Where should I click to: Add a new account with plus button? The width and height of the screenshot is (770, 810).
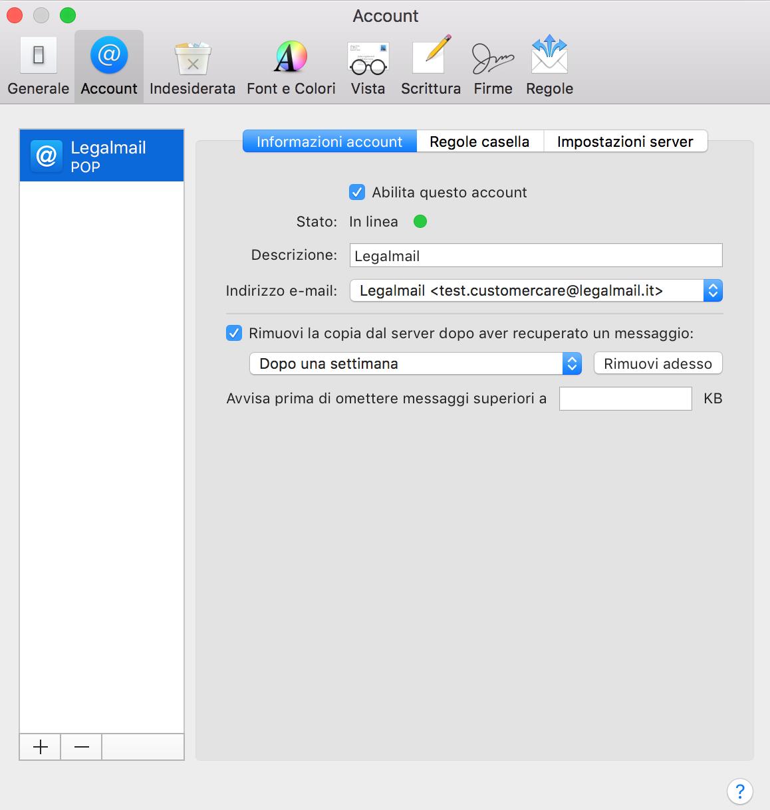coord(41,747)
